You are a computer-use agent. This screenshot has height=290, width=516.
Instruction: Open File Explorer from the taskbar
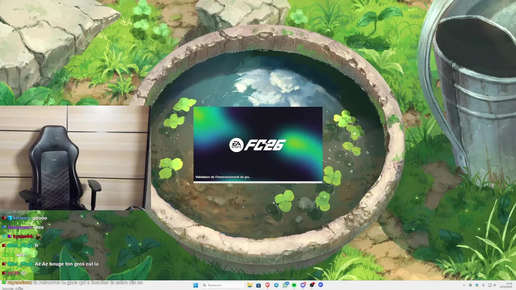[x=250, y=285]
